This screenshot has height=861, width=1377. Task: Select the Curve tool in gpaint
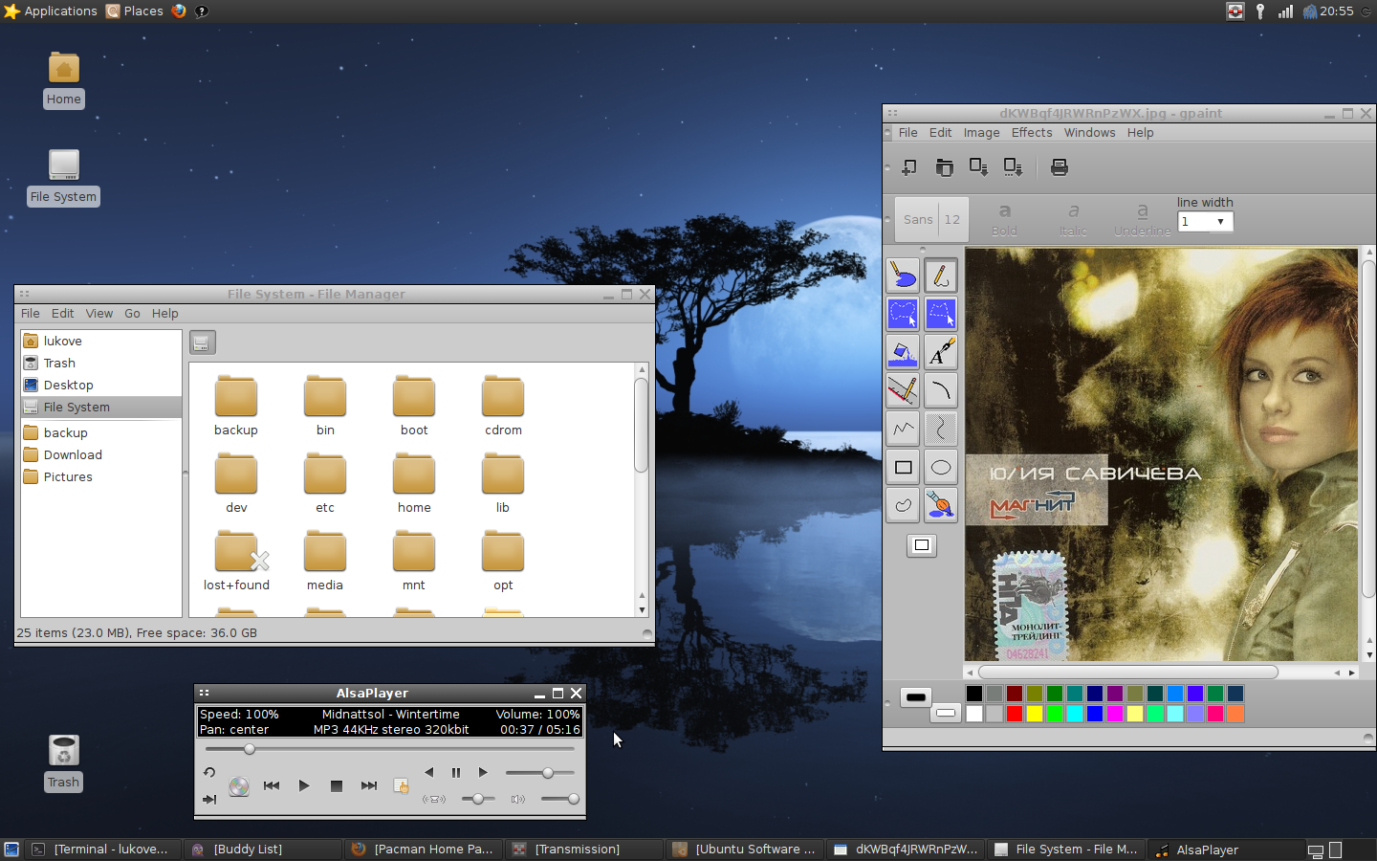pos(941,429)
